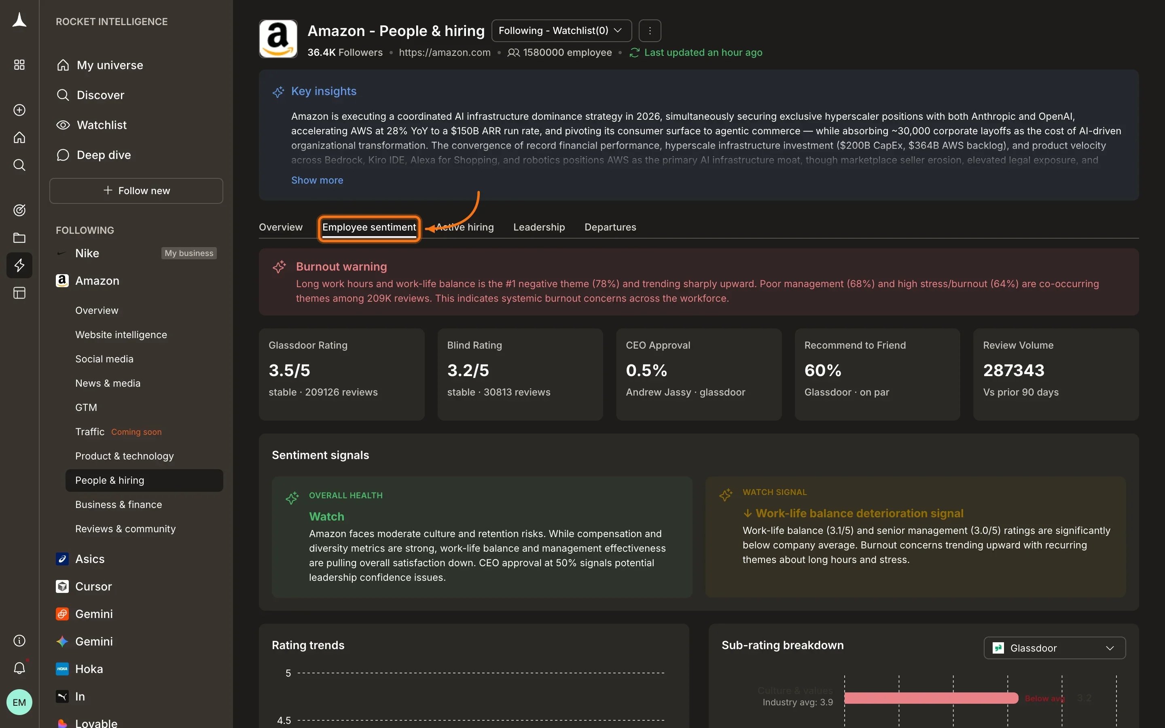The height and width of the screenshot is (728, 1165).
Task: Open the EM user avatar
Action: 19,702
